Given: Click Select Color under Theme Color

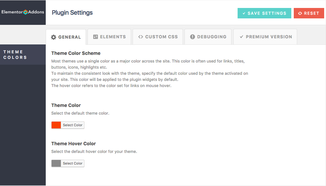Looking at the screenshot, I should click(x=72, y=125).
